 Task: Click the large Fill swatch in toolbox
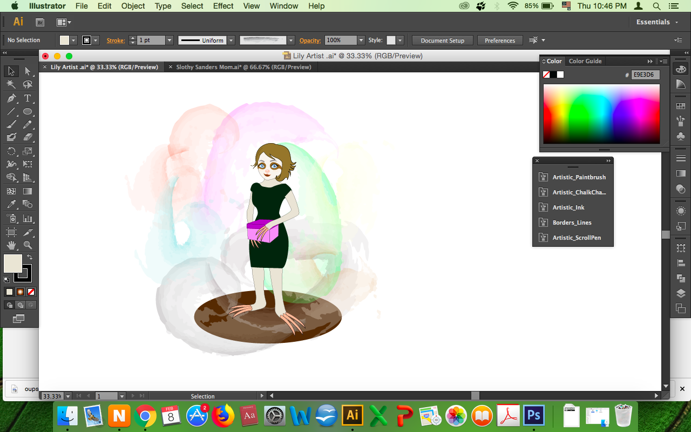(x=13, y=264)
